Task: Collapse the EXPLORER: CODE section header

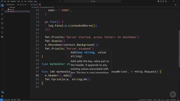Action: point(10,5)
